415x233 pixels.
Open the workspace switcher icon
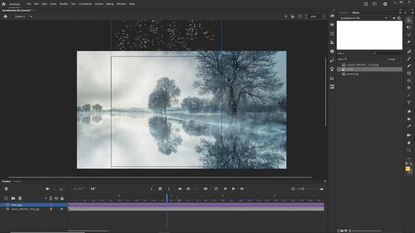(x=375, y=4)
